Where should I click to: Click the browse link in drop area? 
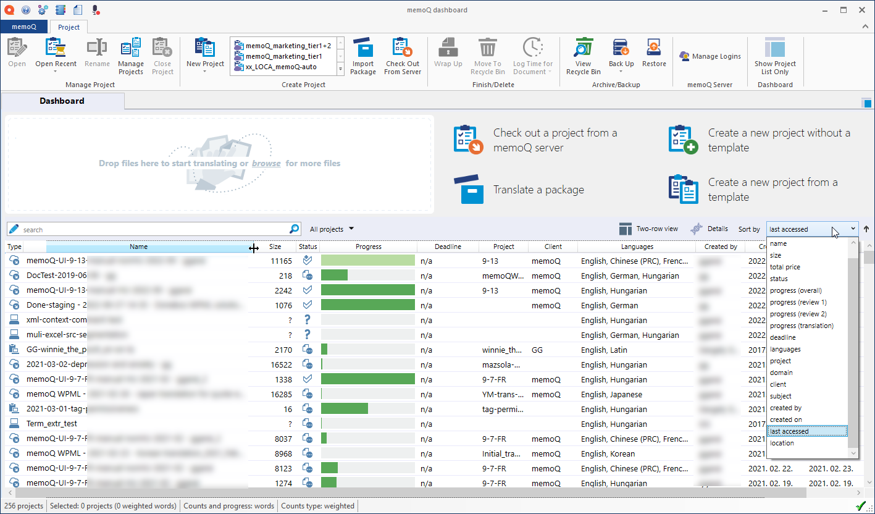pos(266,164)
